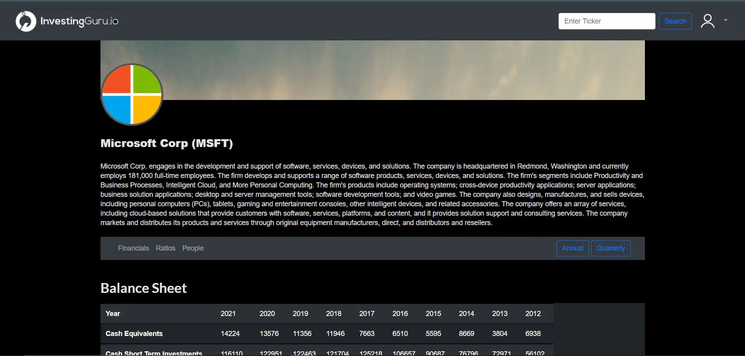
Task: Select the 2016 column header
Action: 400,314
